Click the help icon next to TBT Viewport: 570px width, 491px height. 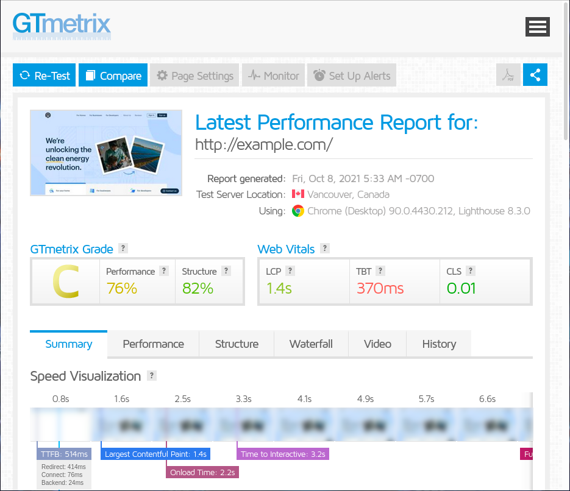[x=380, y=271]
